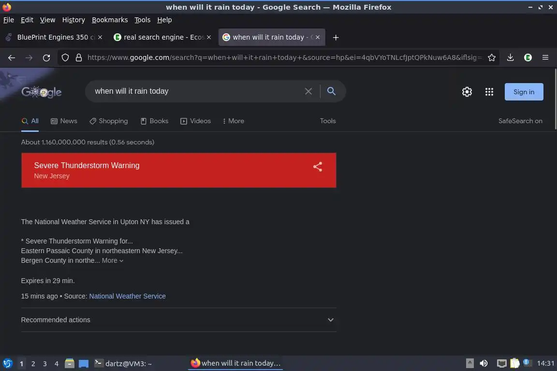Screen dimensions: 557x371
Task: Switch to workspace 2
Action: pos(33,364)
